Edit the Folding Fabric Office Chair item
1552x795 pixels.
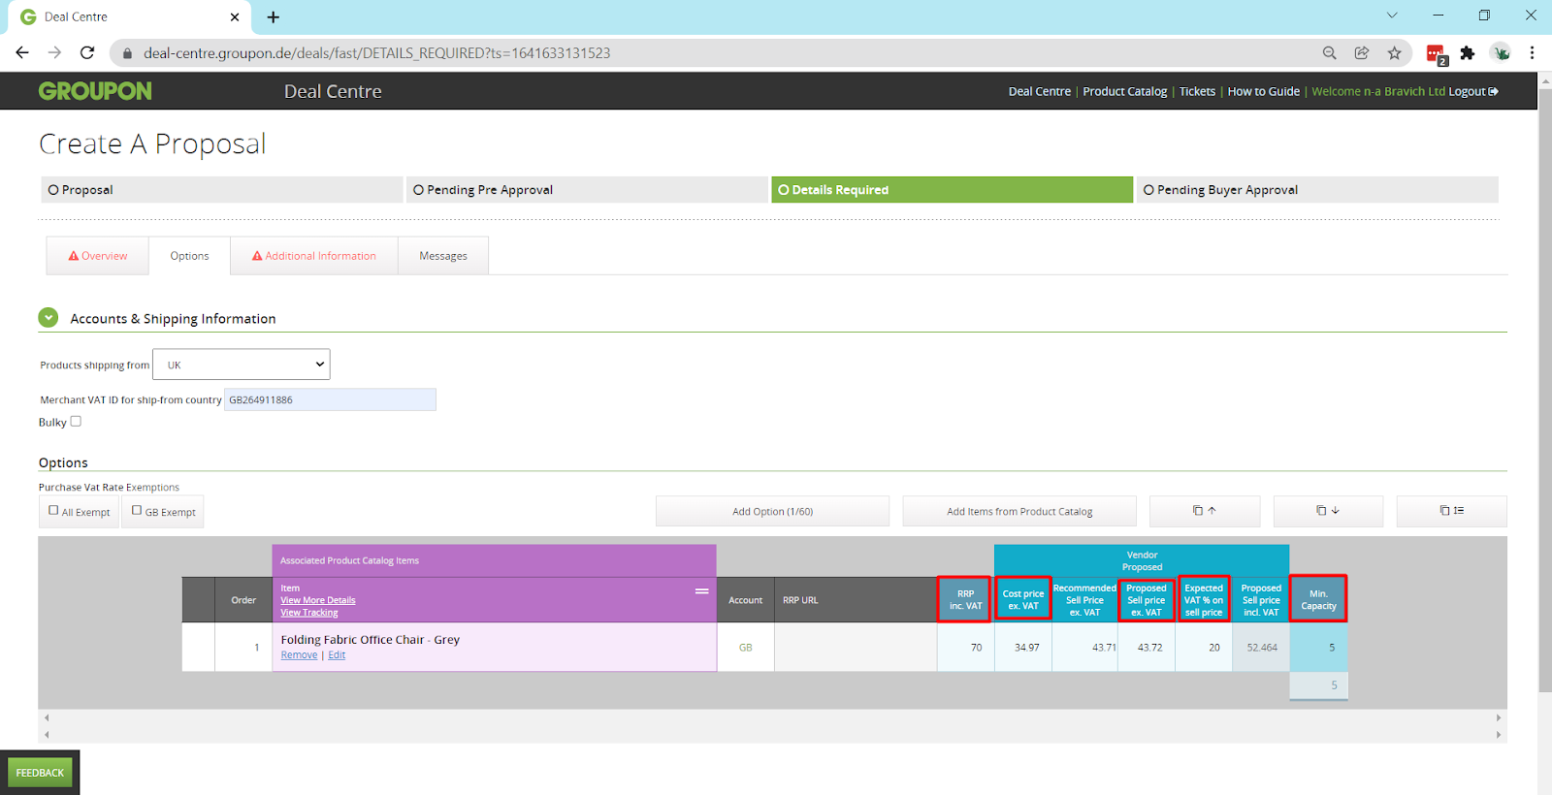tap(337, 655)
